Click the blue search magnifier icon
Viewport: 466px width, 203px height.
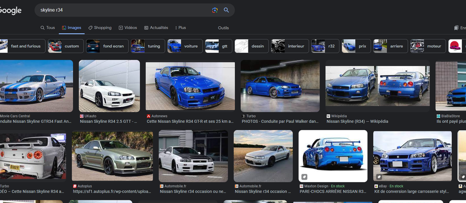[x=226, y=10]
